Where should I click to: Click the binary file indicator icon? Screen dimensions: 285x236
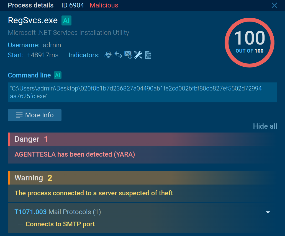pos(148,55)
